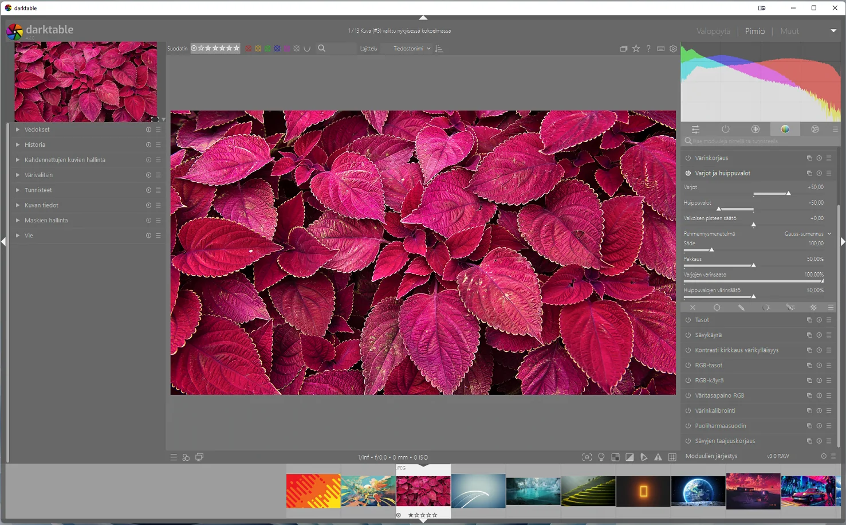This screenshot has width=846, height=525.
Task: Switch to the Valopöytä view
Action: point(713,32)
